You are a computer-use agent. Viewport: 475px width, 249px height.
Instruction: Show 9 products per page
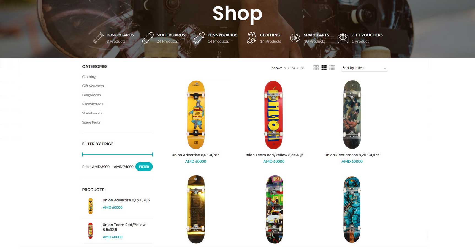pos(285,68)
